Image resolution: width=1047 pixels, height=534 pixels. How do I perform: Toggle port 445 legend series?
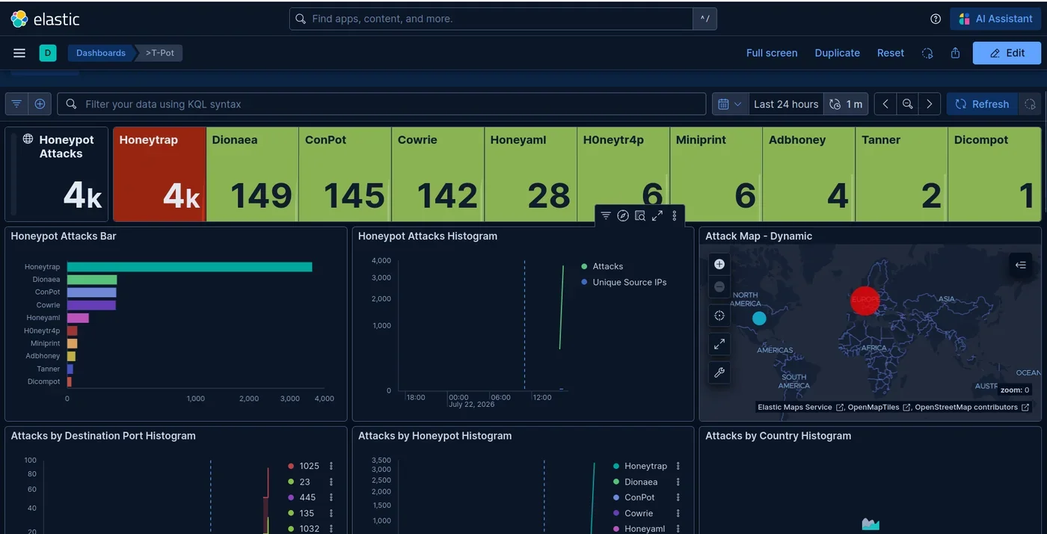pos(307,497)
